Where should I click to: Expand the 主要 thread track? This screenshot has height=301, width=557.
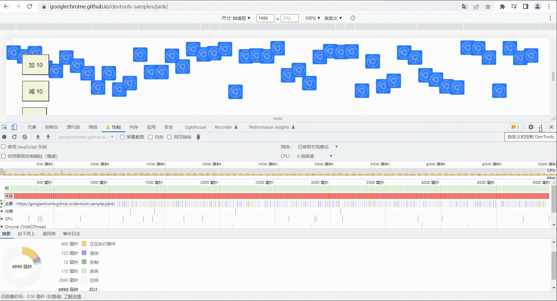pos(2,204)
